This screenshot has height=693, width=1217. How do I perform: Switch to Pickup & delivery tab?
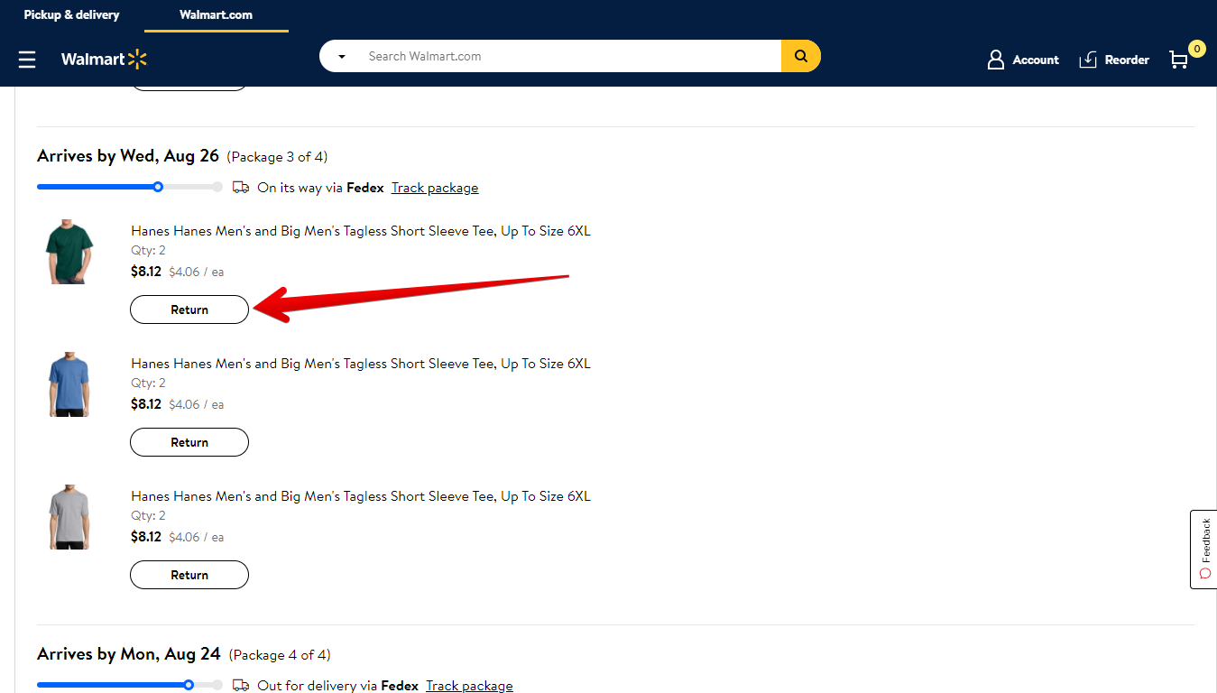click(71, 15)
